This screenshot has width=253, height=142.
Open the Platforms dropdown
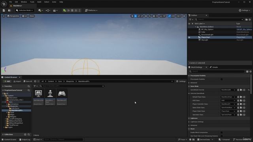(91, 11)
